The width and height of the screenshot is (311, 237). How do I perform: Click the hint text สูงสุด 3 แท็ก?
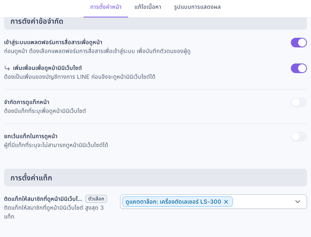(54, 212)
